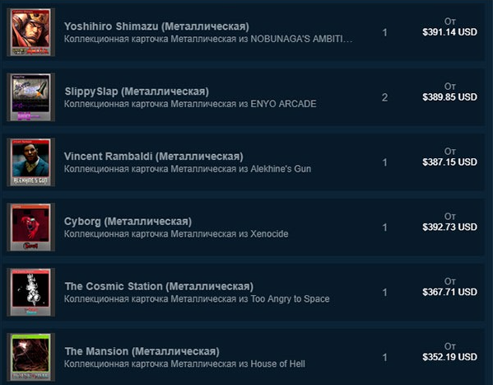Click the $352.19 USD Mansion price
Viewport: 493px width, 385px height.
(x=449, y=357)
